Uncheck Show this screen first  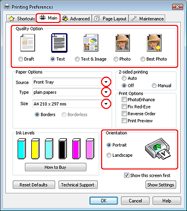click(126, 175)
